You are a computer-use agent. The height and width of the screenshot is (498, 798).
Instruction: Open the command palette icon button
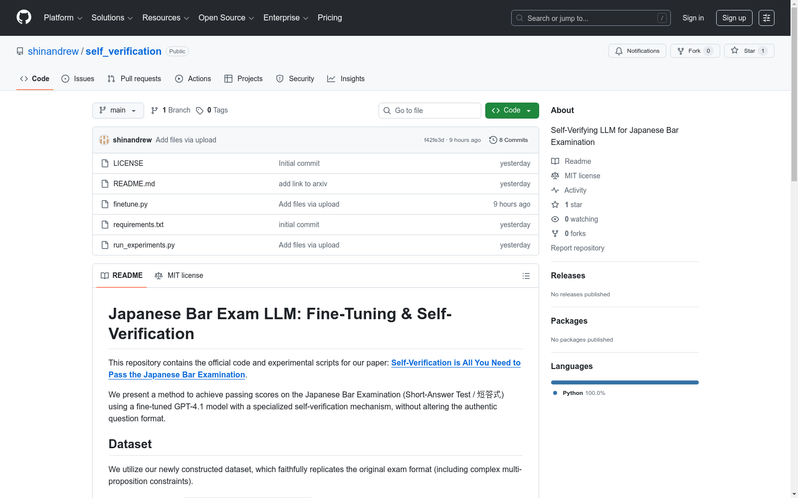point(767,18)
